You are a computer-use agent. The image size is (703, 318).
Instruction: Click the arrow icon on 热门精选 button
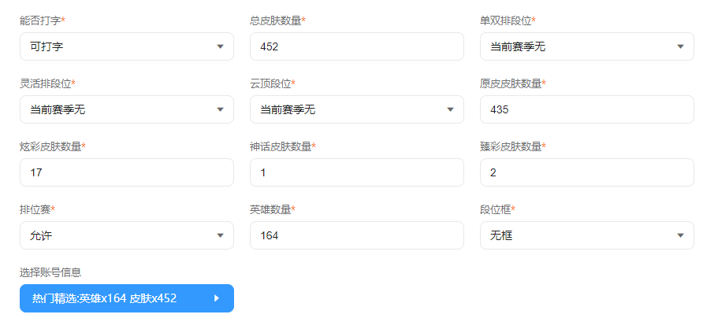click(217, 298)
